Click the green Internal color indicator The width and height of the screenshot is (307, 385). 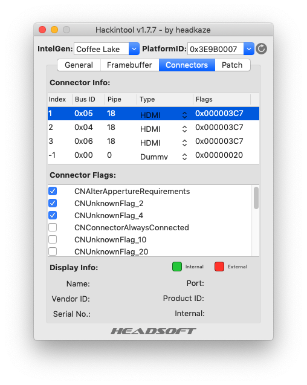(177, 267)
